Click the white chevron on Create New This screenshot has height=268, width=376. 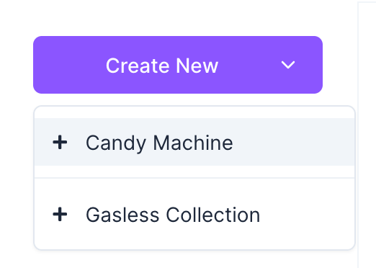click(x=288, y=65)
